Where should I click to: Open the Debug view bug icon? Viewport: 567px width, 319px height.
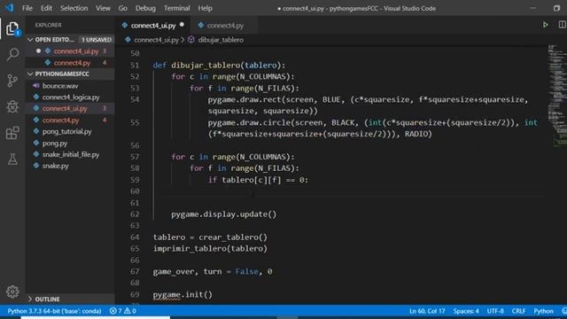pos(12,106)
